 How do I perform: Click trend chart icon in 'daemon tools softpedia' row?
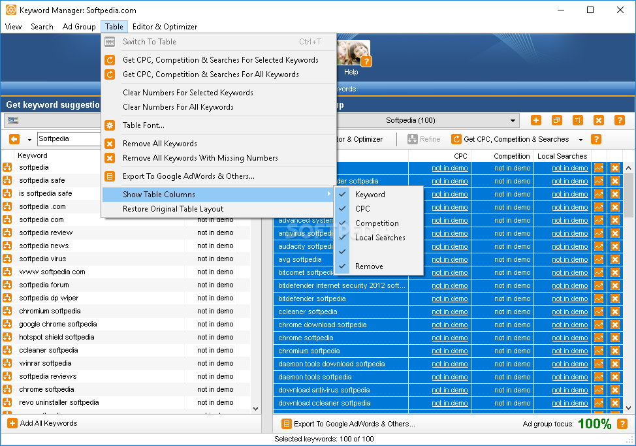[x=599, y=377]
